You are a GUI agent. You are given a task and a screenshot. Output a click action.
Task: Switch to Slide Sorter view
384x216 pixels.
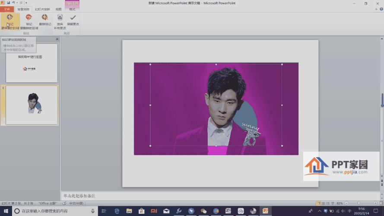[x=323, y=203]
